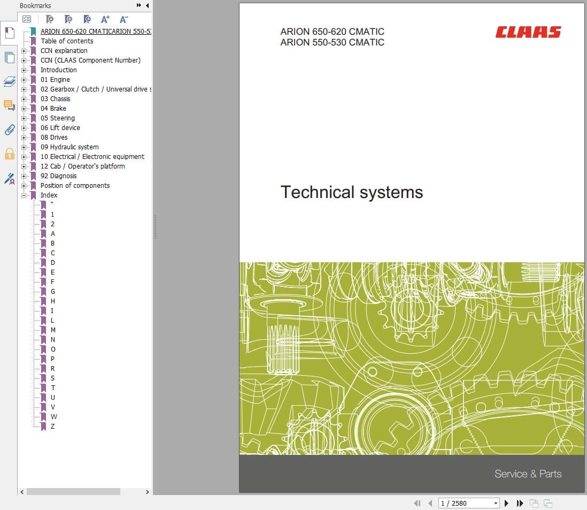Click the panel splitter handle beside bookmarks
The height and width of the screenshot is (510, 587).
point(155,227)
